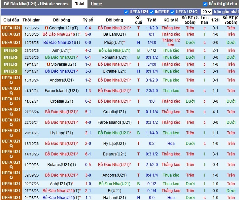Open the 6-1 score against Belarus(U21)
This screenshot has height=200, width=239.
point(88,154)
